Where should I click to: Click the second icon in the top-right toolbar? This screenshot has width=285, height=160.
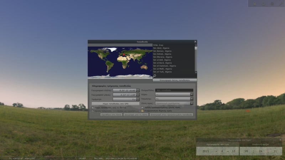click(264, 4)
